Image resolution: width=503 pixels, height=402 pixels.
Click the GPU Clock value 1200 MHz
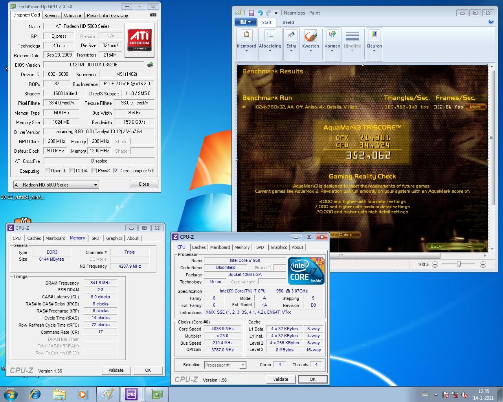tap(55, 141)
